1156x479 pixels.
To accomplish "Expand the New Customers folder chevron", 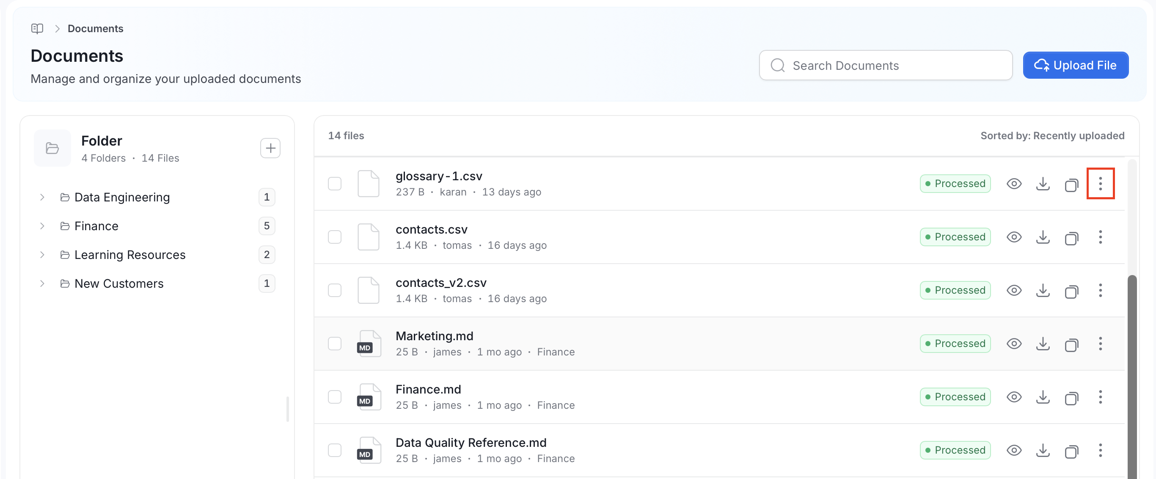I will [x=42, y=283].
